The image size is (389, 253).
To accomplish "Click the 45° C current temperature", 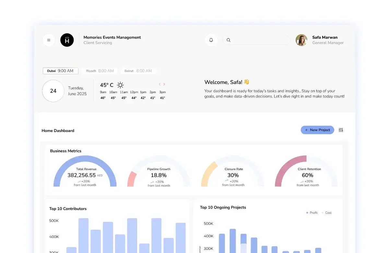I will [x=107, y=85].
